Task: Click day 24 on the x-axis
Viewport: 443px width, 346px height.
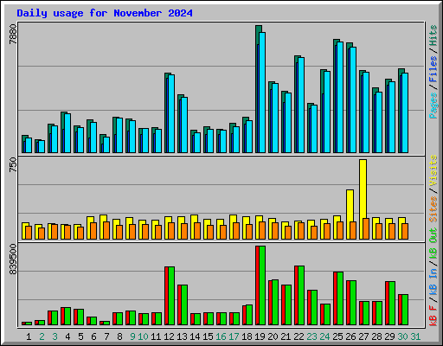Action: point(324,336)
